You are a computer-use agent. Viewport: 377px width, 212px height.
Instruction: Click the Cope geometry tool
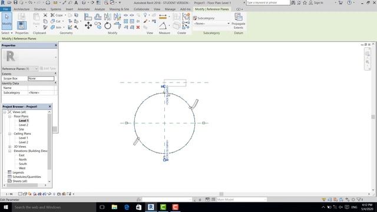57,15
